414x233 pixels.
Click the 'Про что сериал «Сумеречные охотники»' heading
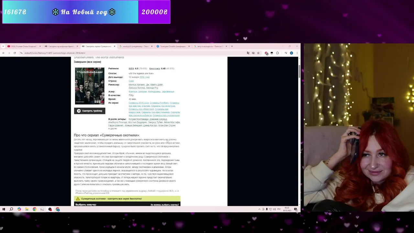(x=107, y=135)
